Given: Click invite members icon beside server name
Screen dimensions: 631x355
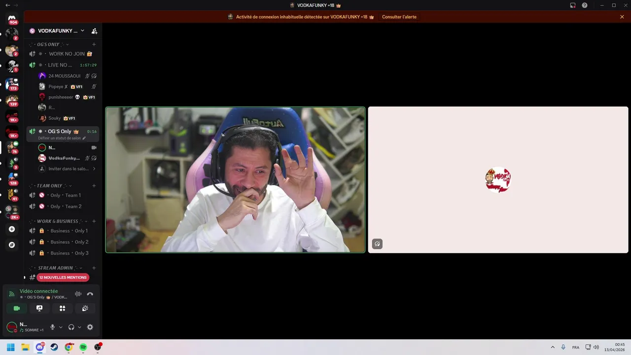Looking at the screenshot, I should pos(94,31).
